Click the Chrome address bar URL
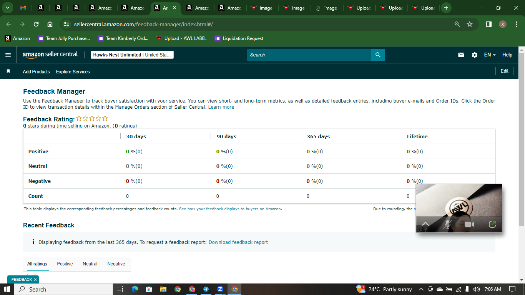Image resolution: width=525 pixels, height=295 pixels. click(x=143, y=24)
